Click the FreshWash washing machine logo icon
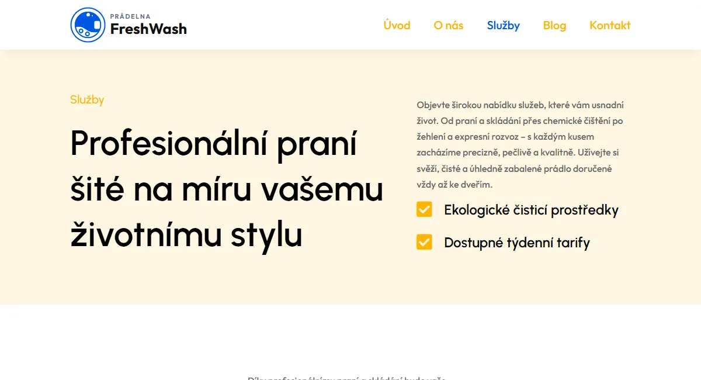Image resolution: width=701 pixels, height=380 pixels. [88, 25]
